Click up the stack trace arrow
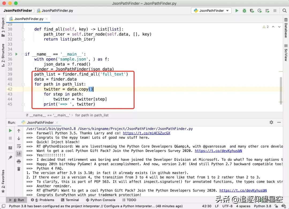The image size is (289, 209). point(19,131)
